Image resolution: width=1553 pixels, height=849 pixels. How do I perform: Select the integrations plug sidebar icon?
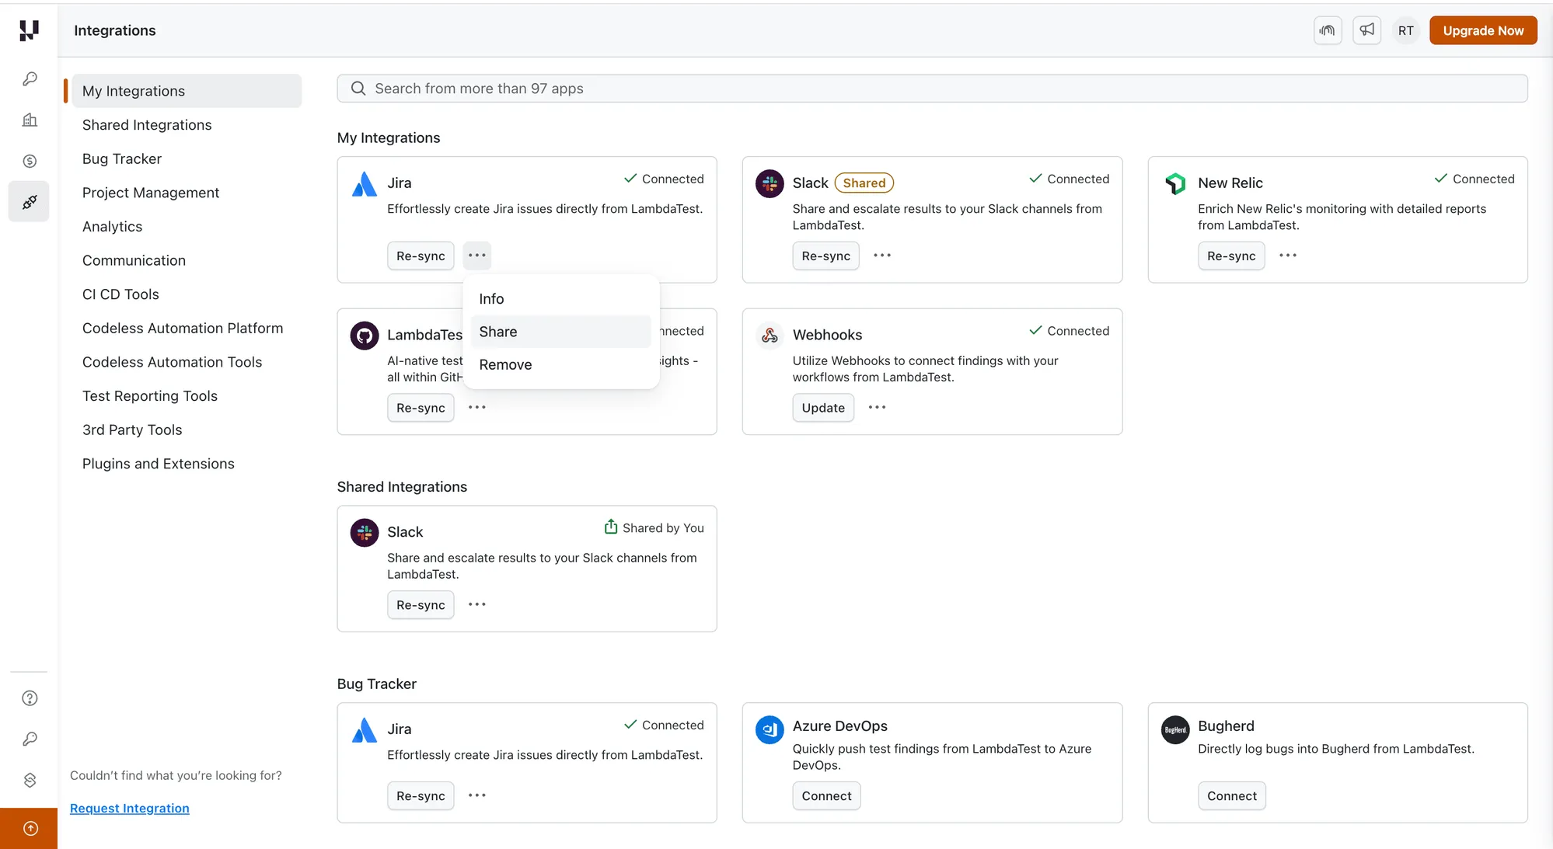30,202
